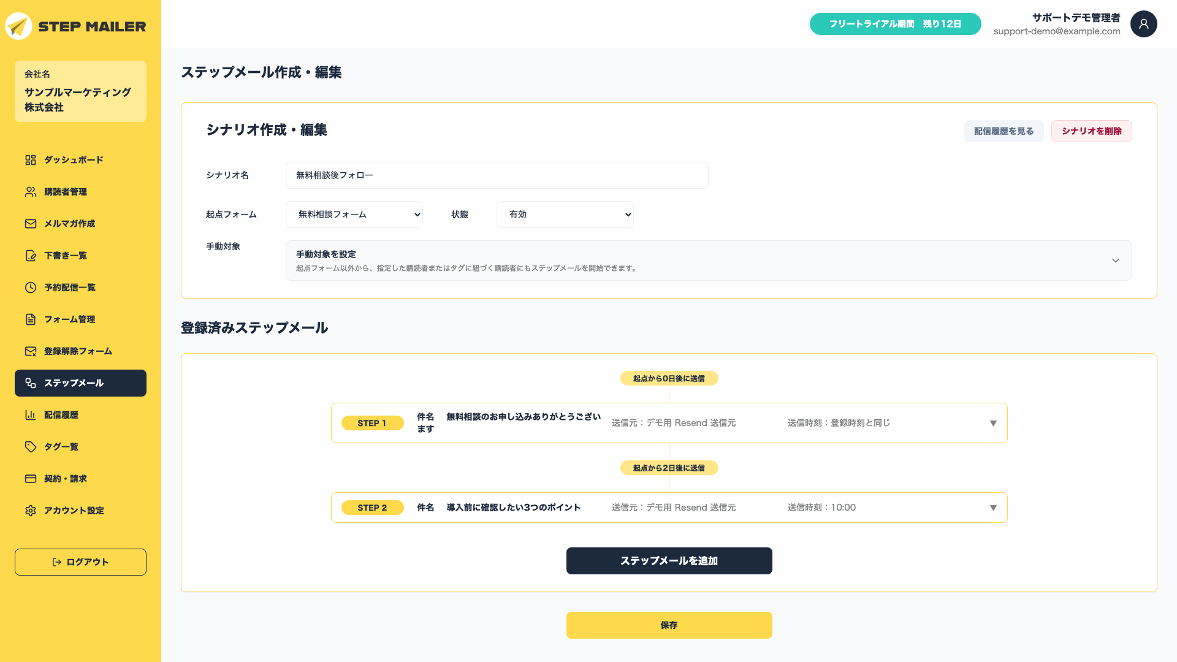Open メルマガ作成 in sidebar

click(80, 224)
